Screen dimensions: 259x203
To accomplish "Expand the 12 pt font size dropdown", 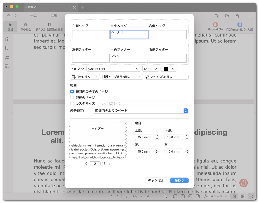I will pyautogui.click(x=150, y=69).
